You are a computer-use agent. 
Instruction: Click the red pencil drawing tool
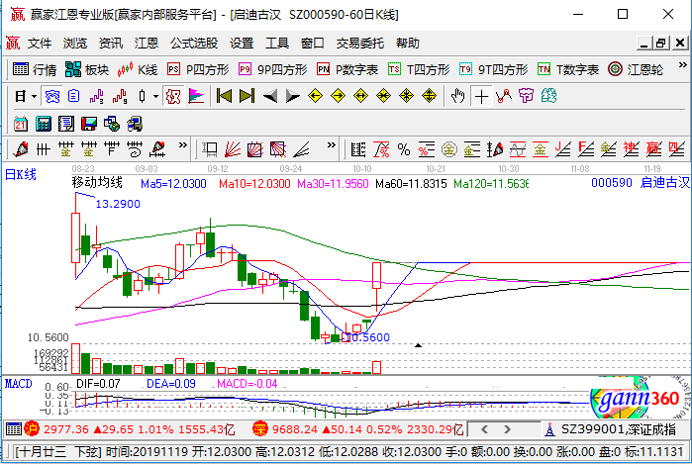(21, 150)
